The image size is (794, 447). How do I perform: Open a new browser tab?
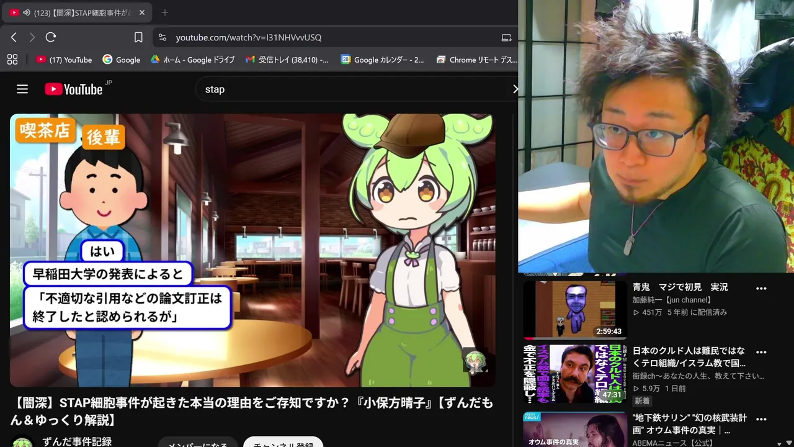tap(165, 12)
